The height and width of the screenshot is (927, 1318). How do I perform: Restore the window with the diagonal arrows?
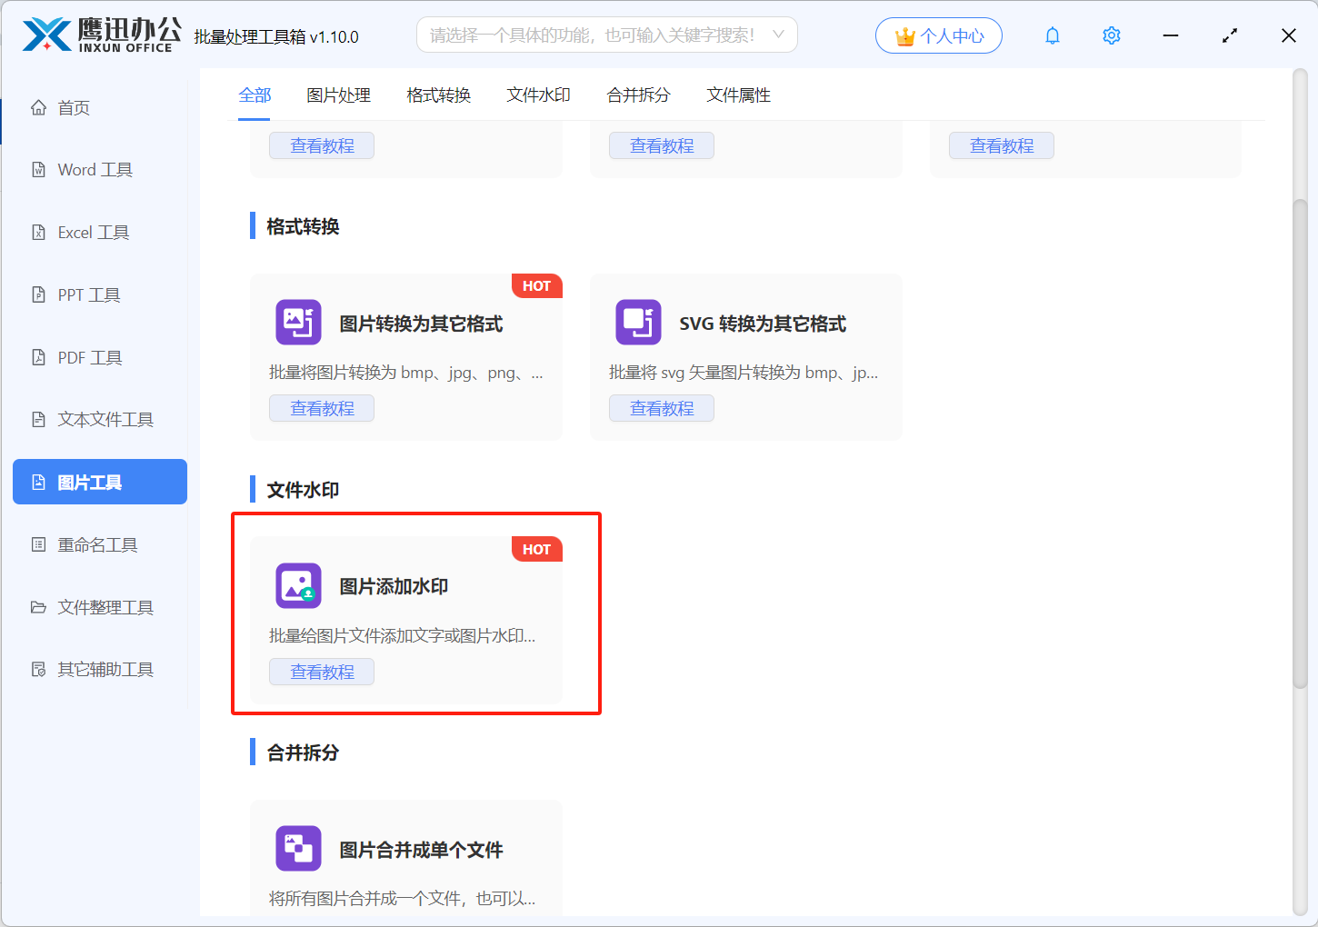[x=1230, y=35]
